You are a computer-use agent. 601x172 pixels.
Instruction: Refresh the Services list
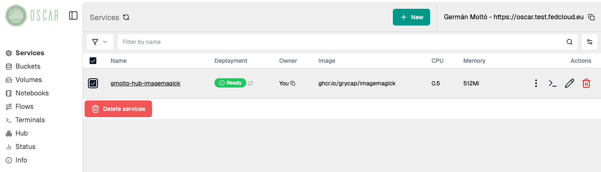(x=126, y=18)
